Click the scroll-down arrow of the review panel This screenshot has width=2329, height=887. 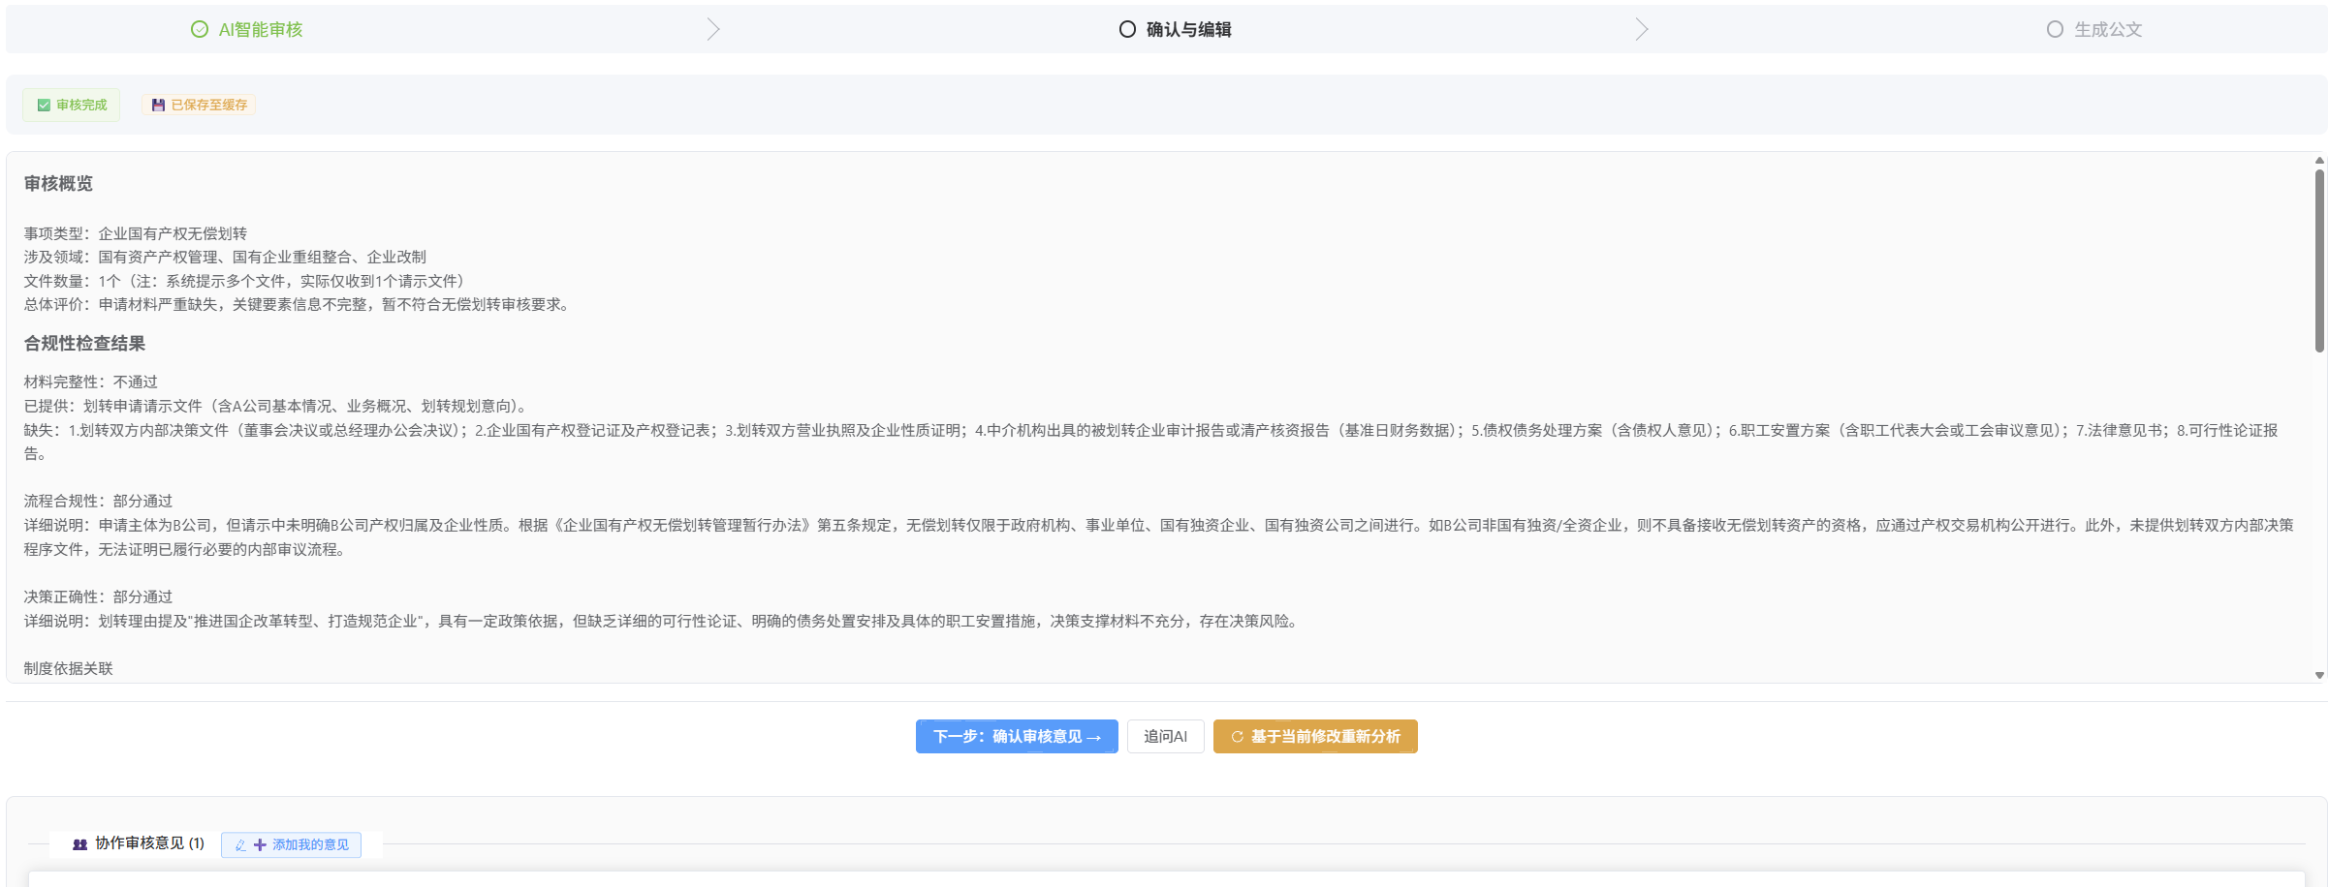(x=2319, y=675)
